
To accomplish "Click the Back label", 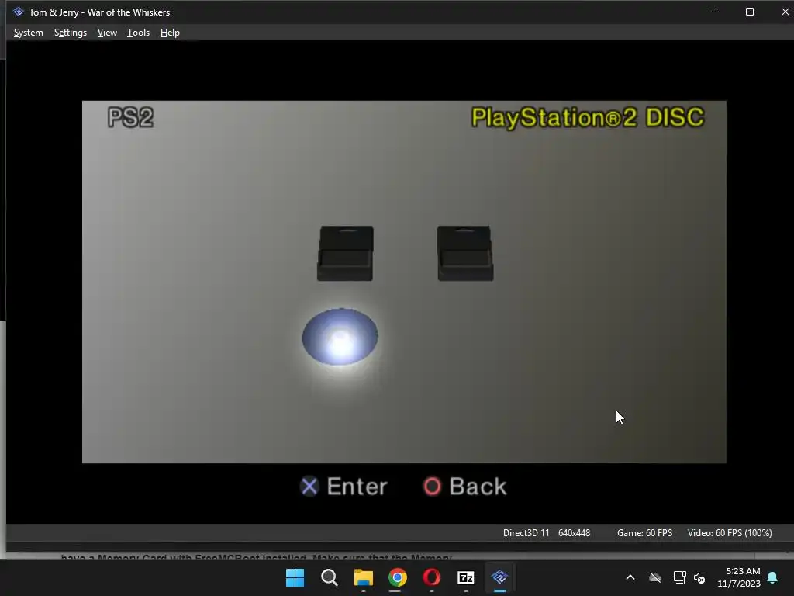I will [478, 487].
